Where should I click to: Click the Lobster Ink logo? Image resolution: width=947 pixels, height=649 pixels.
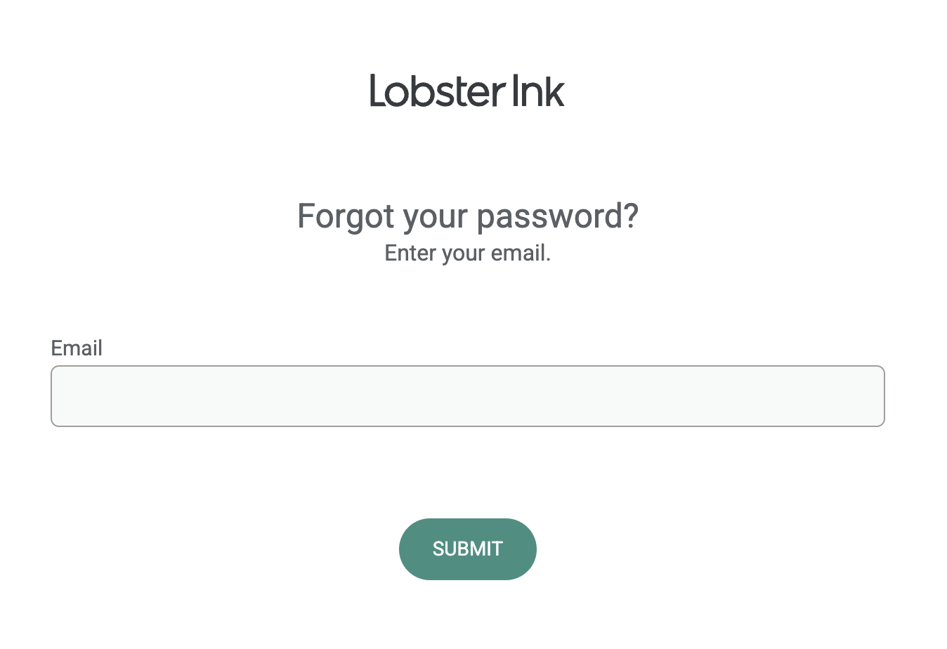pyautogui.click(x=467, y=91)
